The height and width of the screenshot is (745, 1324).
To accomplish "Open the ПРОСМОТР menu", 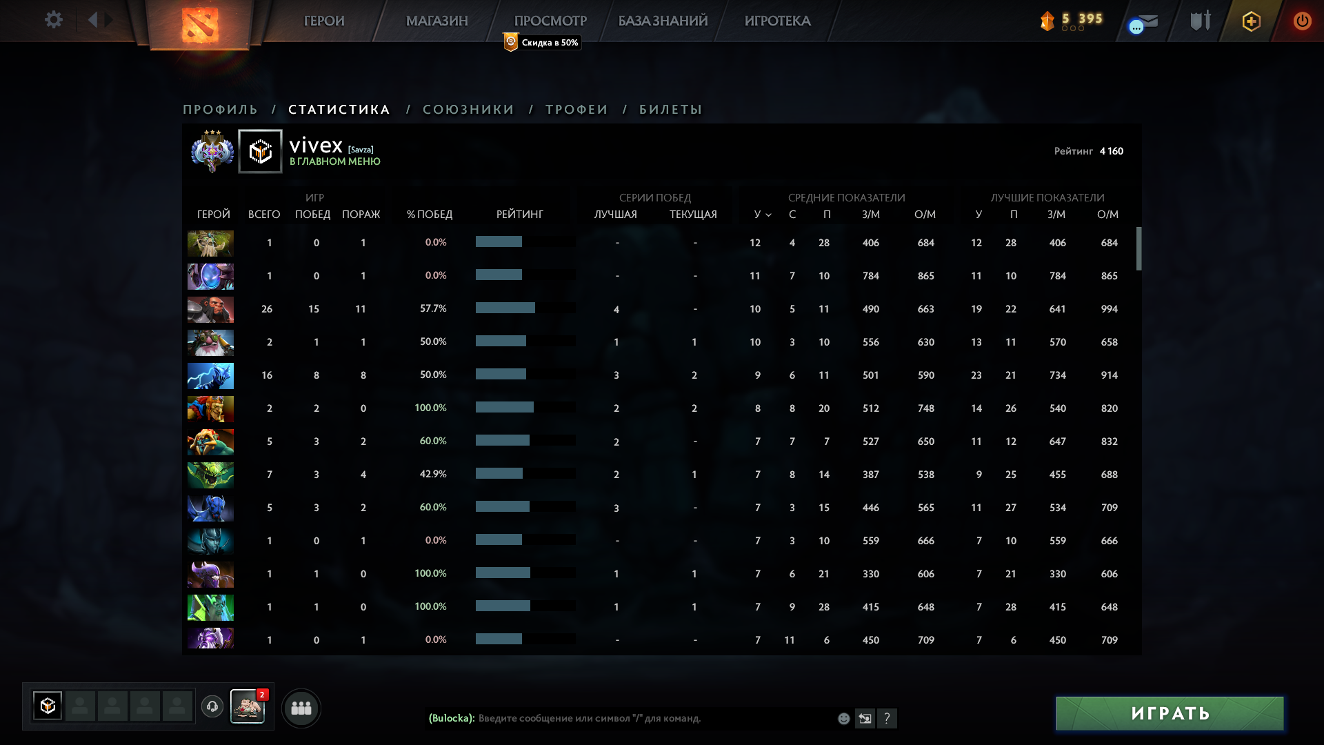I will click(x=550, y=21).
